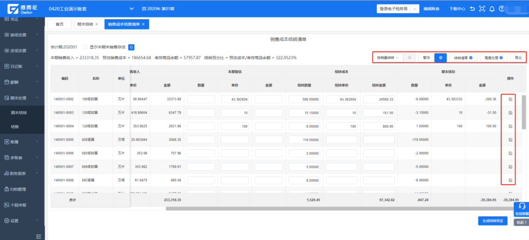Click the vertical table scrollbar thumb
The image size is (529, 240).
523,112
